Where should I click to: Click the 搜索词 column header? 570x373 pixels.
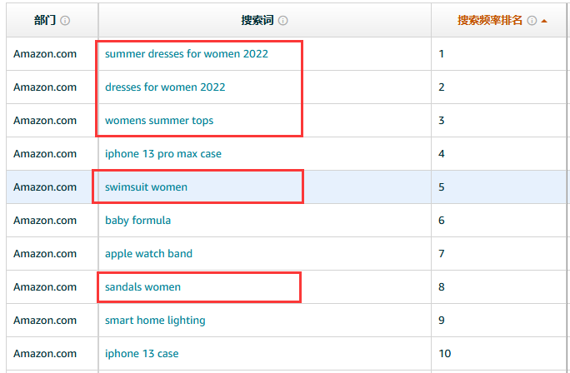click(264, 20)
